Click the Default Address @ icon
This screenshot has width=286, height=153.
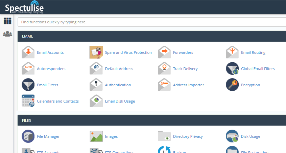click(96, 68)
